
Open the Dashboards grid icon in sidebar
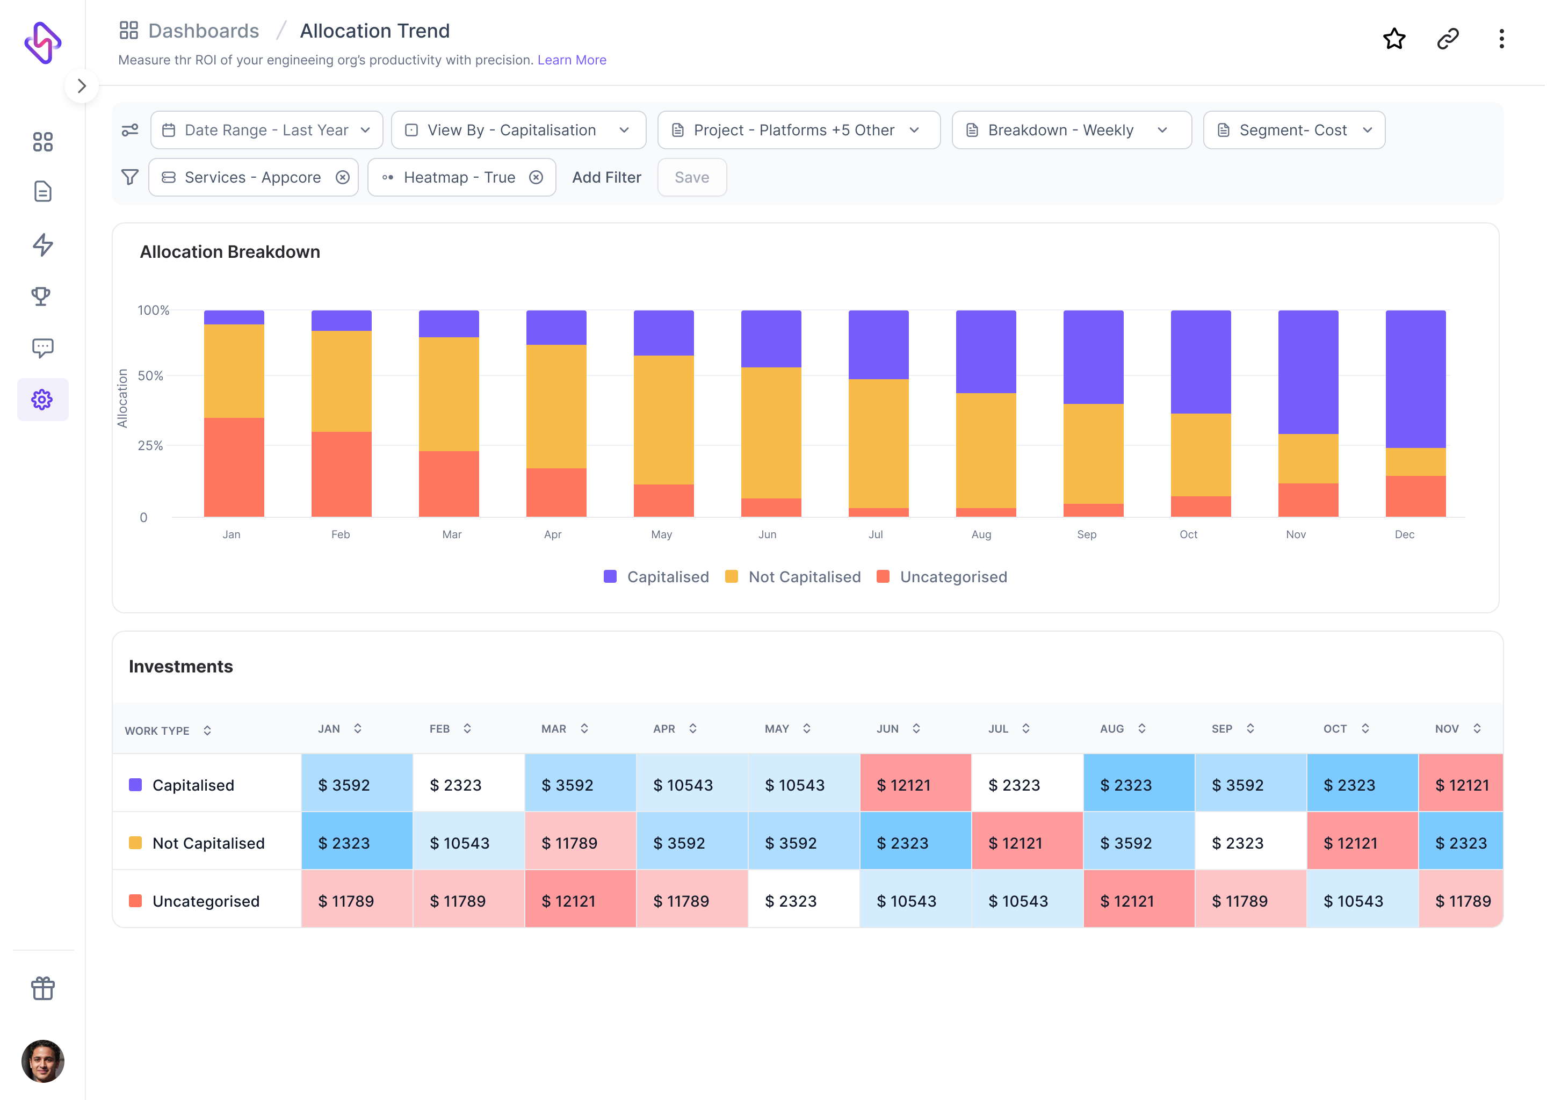tap(42, 141)
